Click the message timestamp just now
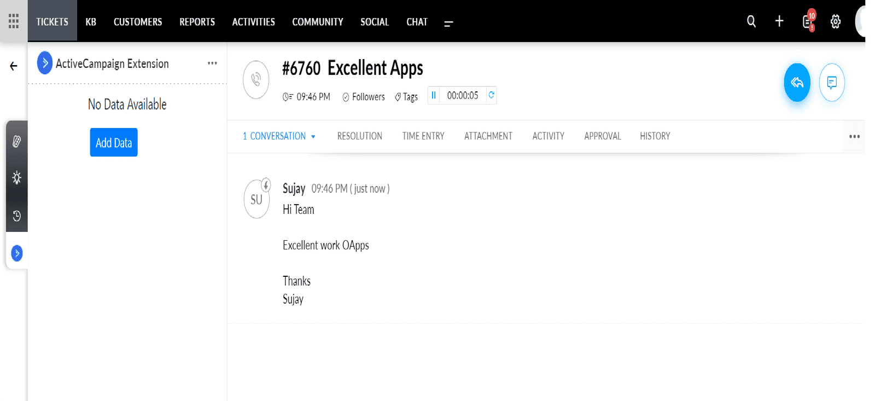The width and height of the screenshot is (875, 401). 351,189
